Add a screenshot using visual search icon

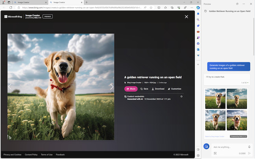click(x=215, y=153)
